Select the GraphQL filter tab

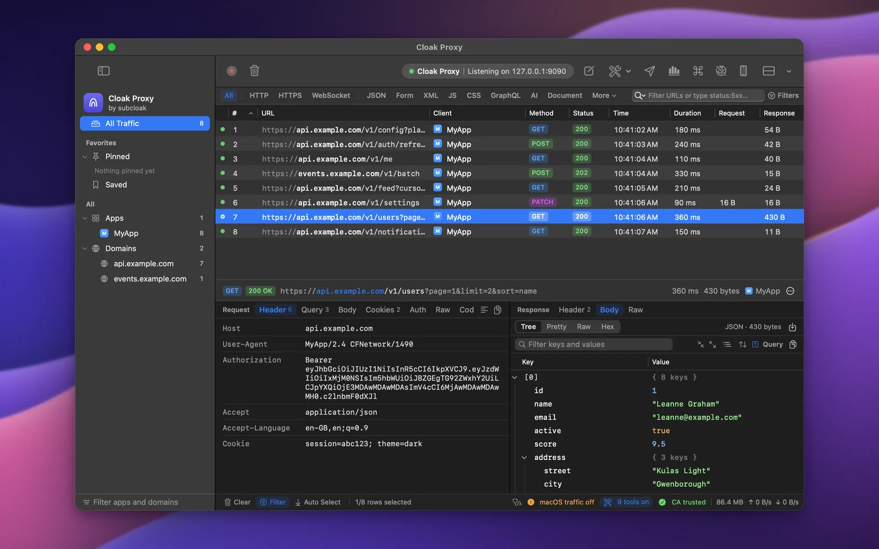505,96
